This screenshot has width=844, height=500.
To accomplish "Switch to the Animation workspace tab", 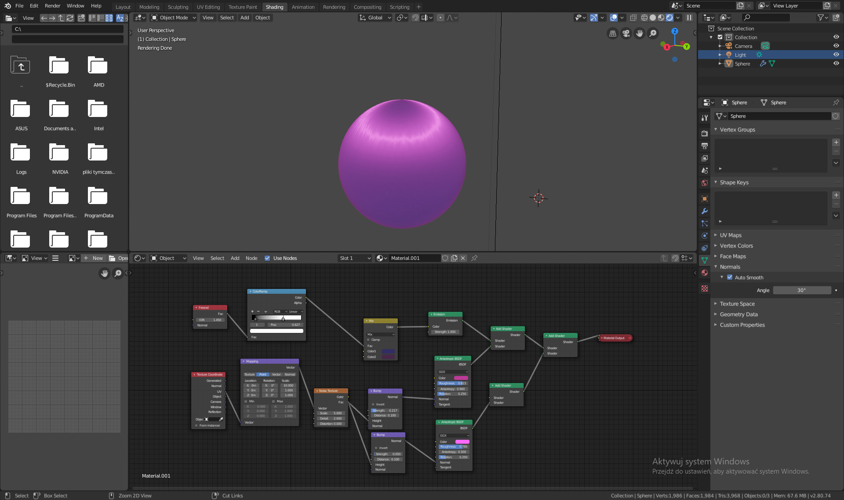I will coord(303,7).
